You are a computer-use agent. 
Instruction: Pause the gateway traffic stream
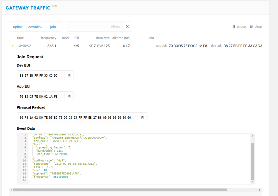click(x=239, y=27)
